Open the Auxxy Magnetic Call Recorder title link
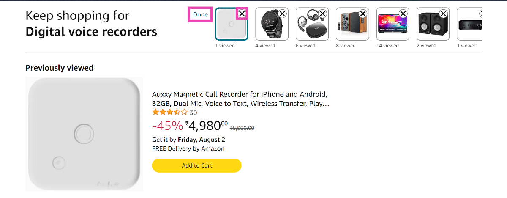507x198 pixels. (x=240, y=99)
